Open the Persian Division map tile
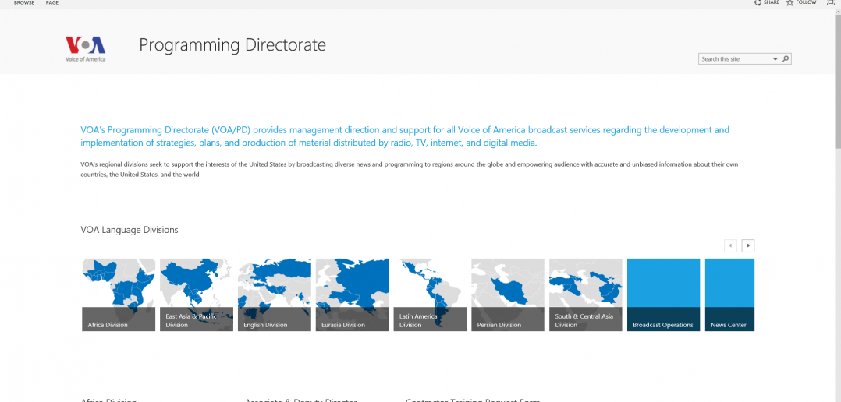The width and height of the screenshot is (841, 402). pos(508,295)
